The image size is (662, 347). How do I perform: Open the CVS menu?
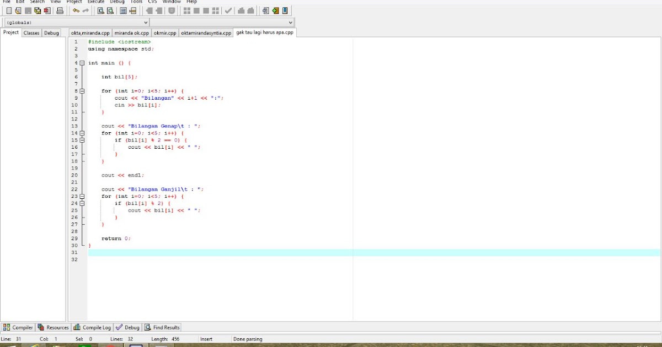click(x=152, y=2)
